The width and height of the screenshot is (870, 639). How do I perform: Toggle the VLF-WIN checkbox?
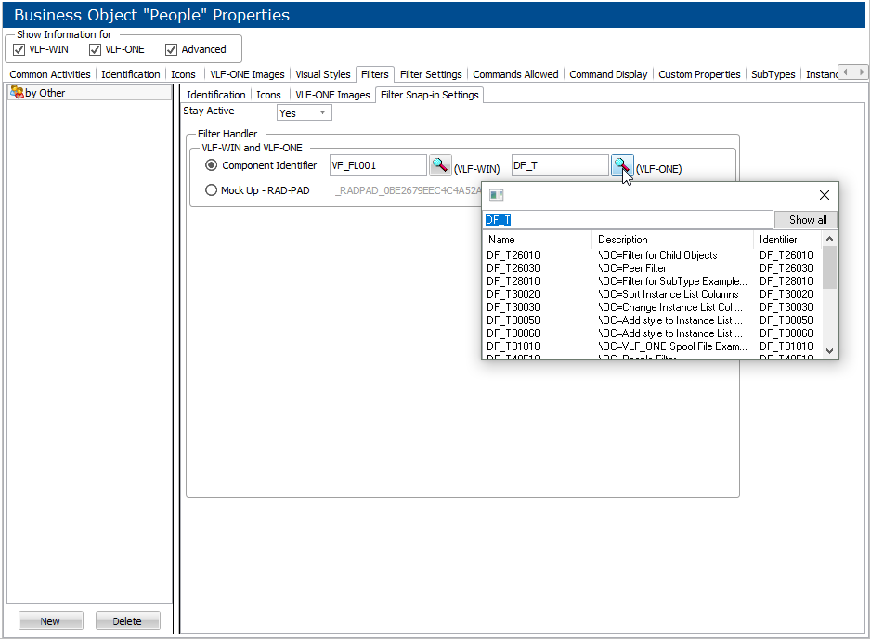pyautogui.click(x=19, y=49)
